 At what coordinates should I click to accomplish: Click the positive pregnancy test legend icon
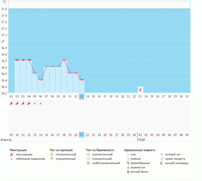[88, 154]
